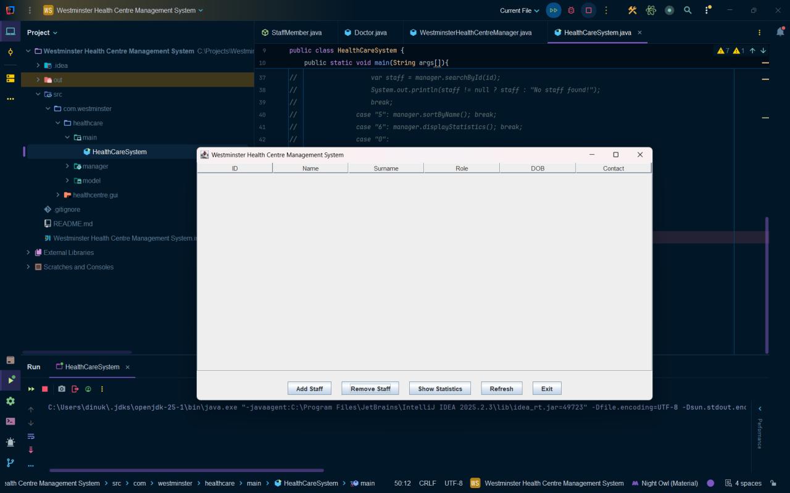Click the Show Statistics button
Image resolution: width=790 pixels, height=493 pixels.
(440, 389)
